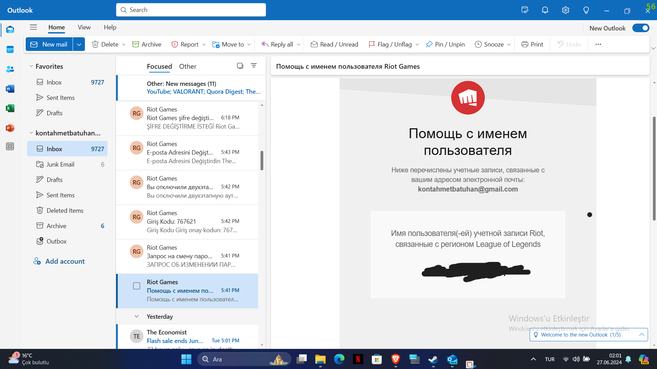This screenshot has width=657, height=369.
Task: Open the Archive folder in the account tree
Action: click(x=67, y=226)
